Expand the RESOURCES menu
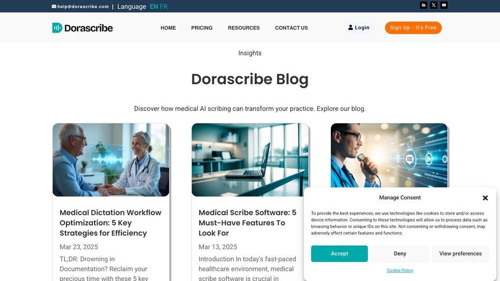This screenshot has width=500, height=281. [x=244, y=28]
